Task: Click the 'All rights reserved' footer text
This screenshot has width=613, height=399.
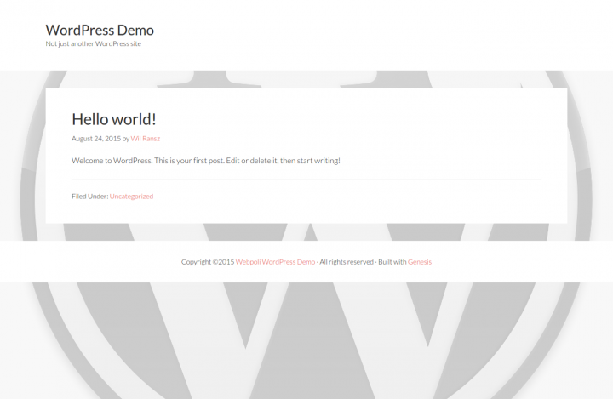Action: [347, 262]
